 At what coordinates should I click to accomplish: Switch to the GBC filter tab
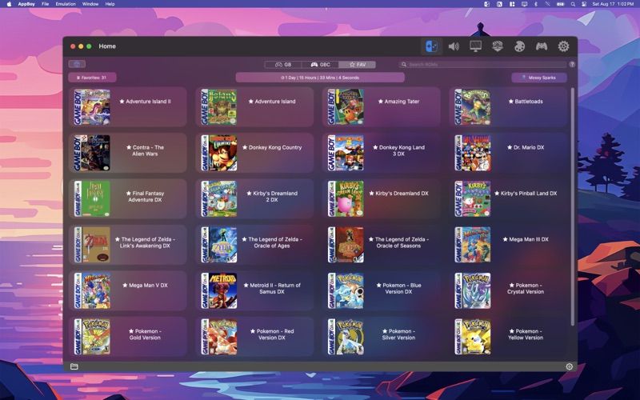click(x=320, y=64)
